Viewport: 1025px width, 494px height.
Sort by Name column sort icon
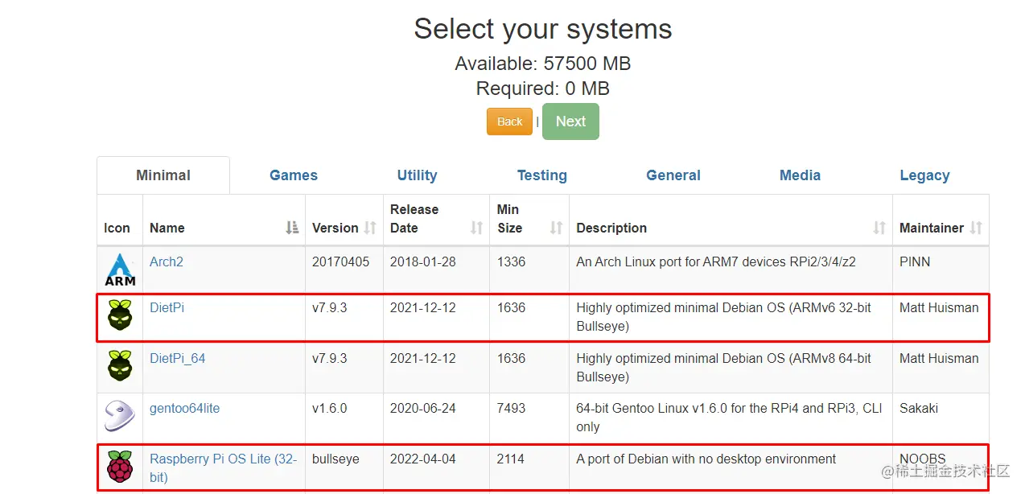(293, 228)
